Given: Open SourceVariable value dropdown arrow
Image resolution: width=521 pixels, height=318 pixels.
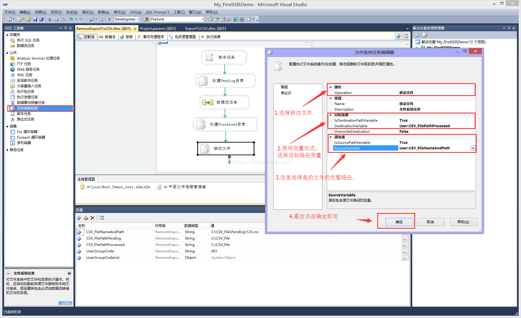Looking at the screenshot, I should coord(473,148).
